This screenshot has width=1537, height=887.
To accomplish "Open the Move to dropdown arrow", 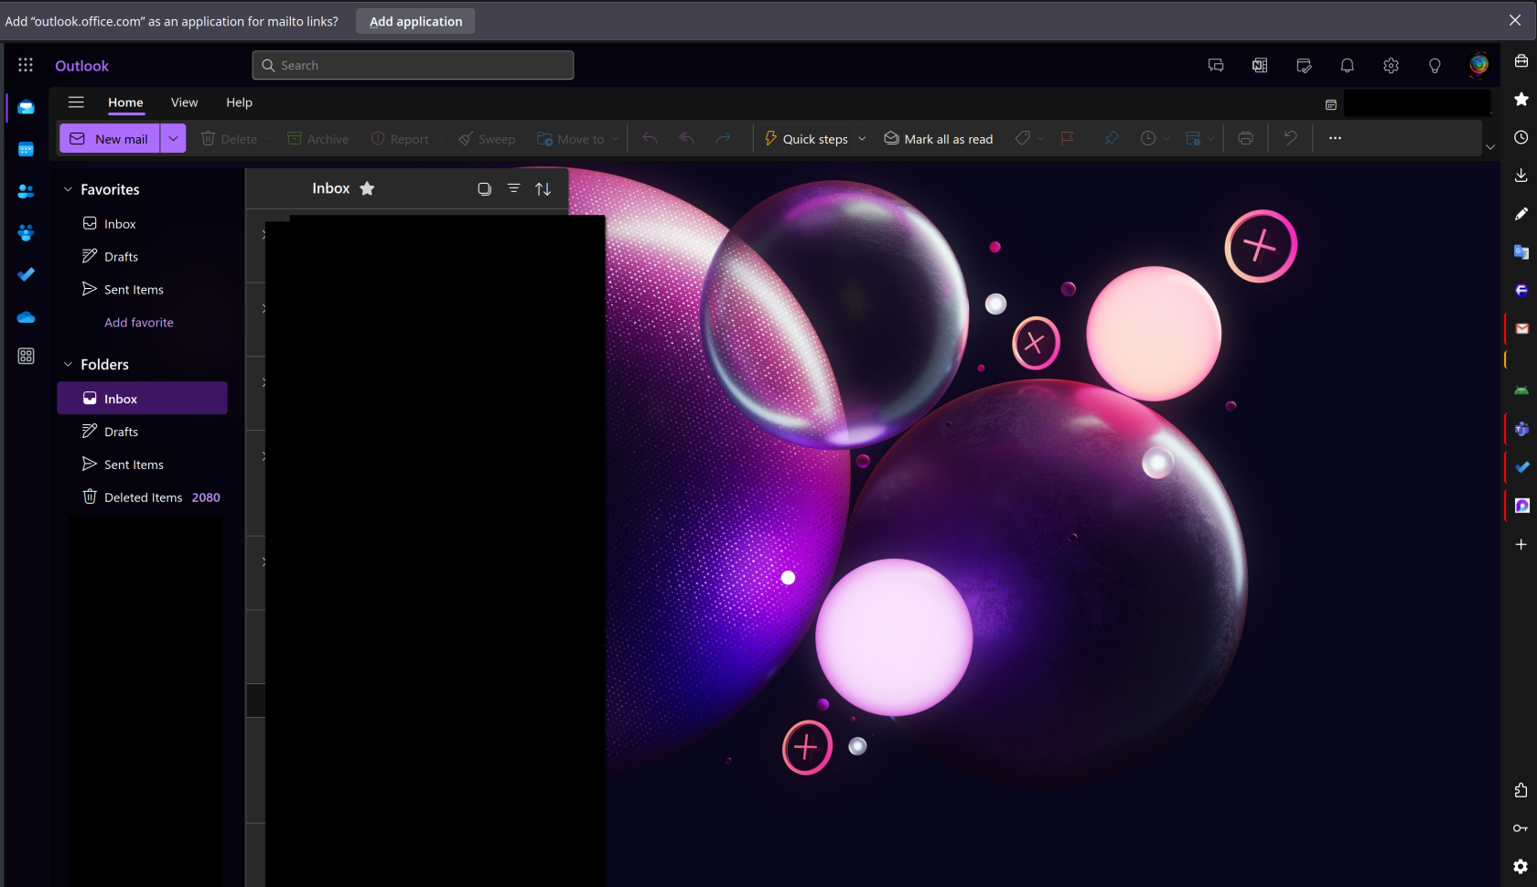I will (616, 139).
